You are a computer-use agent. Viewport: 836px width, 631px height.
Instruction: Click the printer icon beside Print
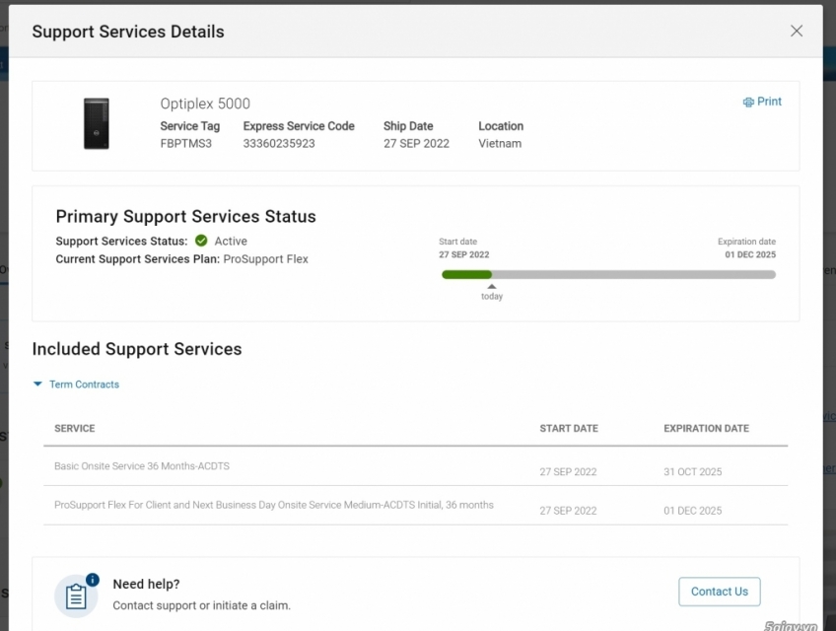click(x=748, y=103)
